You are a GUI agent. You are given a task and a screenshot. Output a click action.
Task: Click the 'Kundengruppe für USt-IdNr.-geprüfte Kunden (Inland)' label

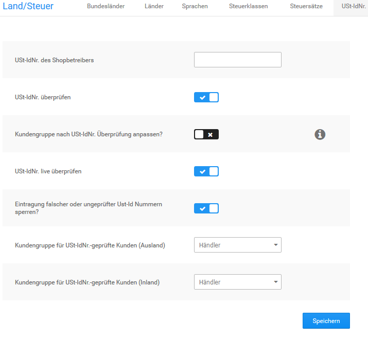click(x=87, y=282)
